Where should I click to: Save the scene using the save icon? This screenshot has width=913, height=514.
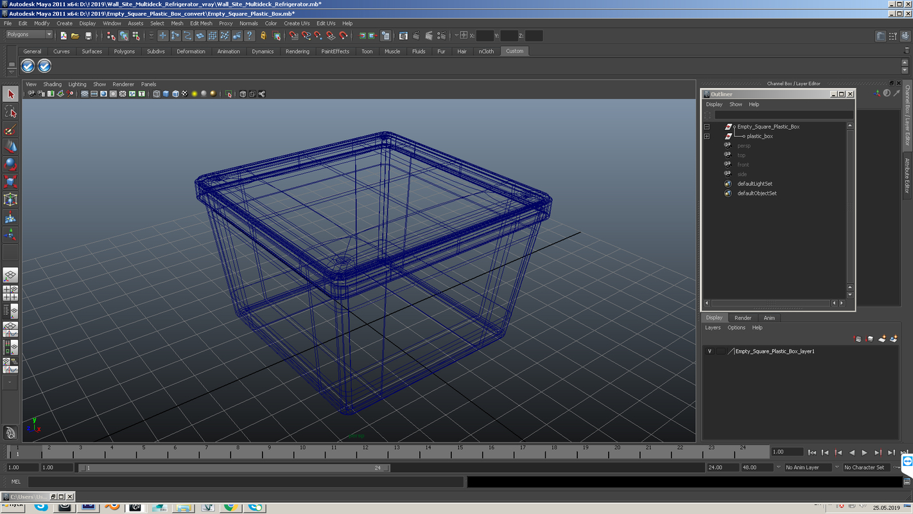pos(88,35)
